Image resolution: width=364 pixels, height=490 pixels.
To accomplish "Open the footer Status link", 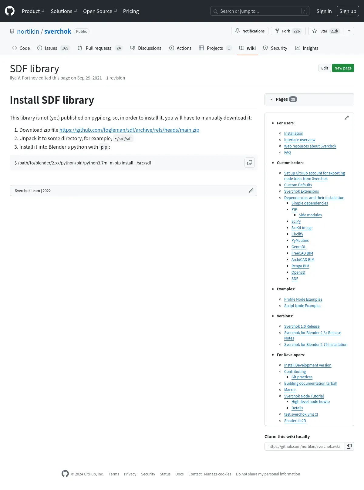I will pyautogui.click(x=165, y=474).
